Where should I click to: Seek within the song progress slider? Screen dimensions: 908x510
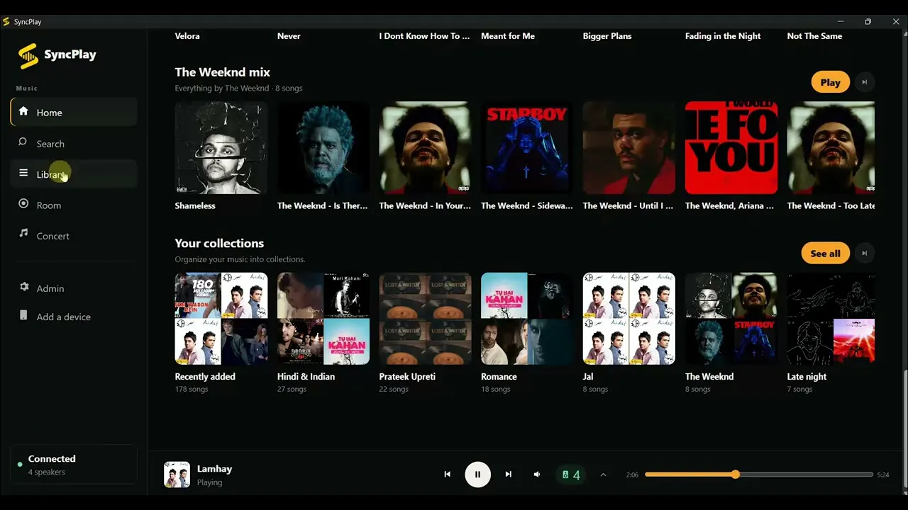[759, 475]
